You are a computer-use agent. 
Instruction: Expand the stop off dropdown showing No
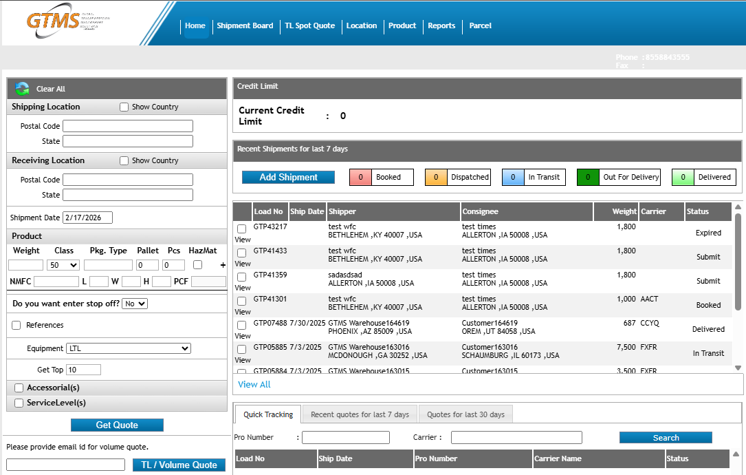pos(135,304)
